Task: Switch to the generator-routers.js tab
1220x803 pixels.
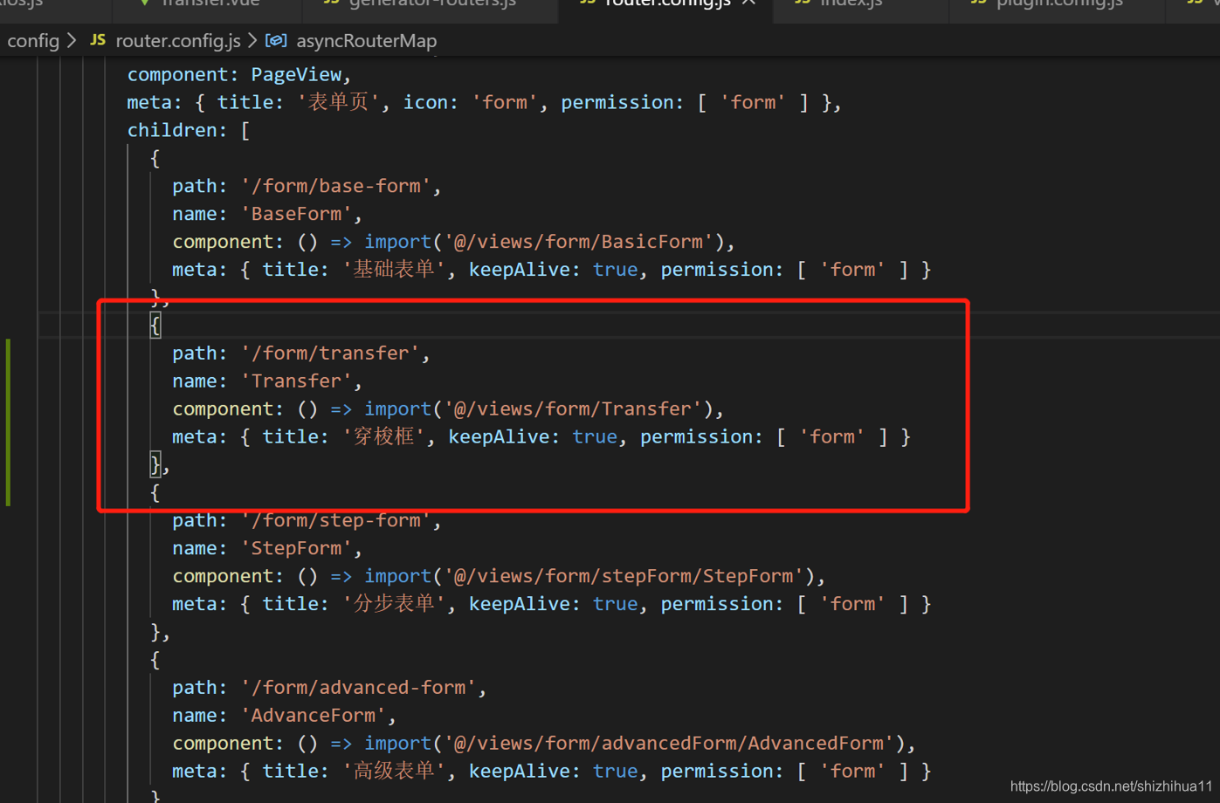Action: (431, 5)
